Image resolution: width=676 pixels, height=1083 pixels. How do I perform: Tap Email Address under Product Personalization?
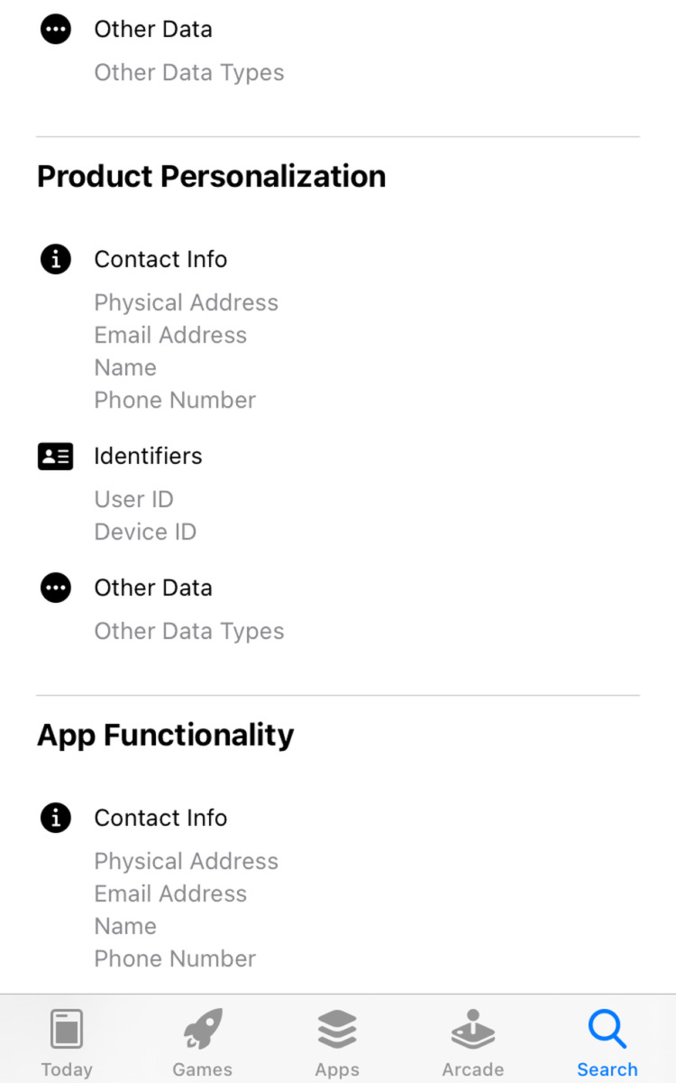click(170, 336)
